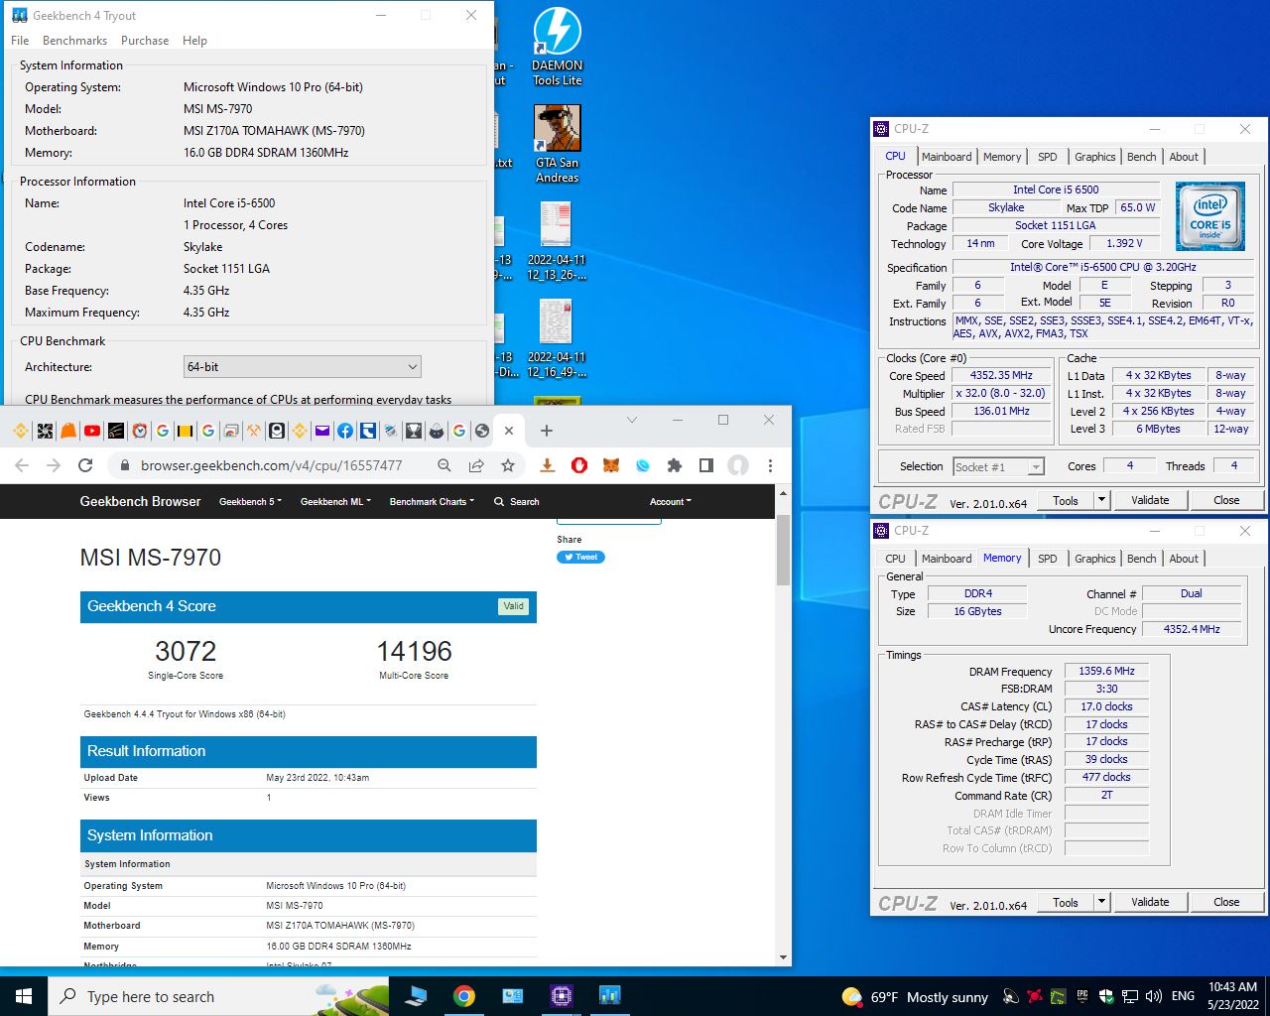The image size is (1270, 1016).
Task: Click Tools button in upper CPU-Z window
Action: (1066, 500)
